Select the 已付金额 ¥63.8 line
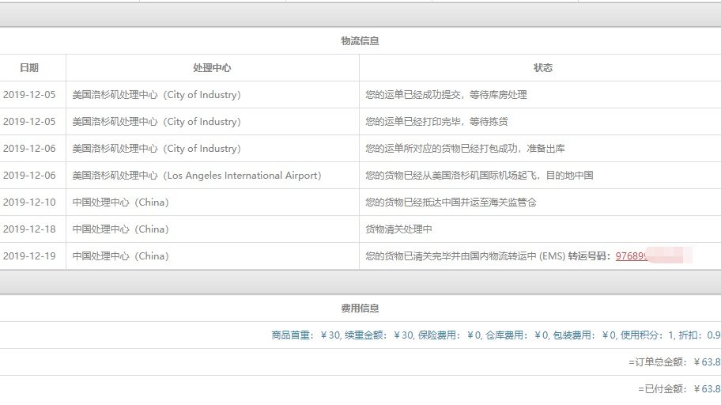The height and width of the screenshot is (405, 721). coord(679,389)
